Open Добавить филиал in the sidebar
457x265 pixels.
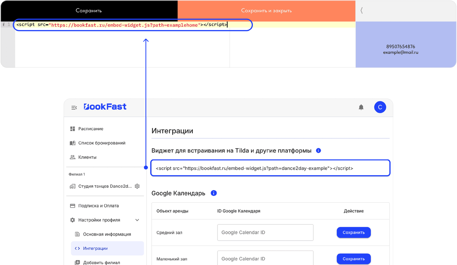[x=101, y=262]
